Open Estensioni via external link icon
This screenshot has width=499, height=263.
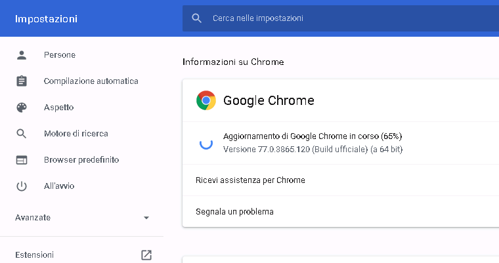coord(146,254)
